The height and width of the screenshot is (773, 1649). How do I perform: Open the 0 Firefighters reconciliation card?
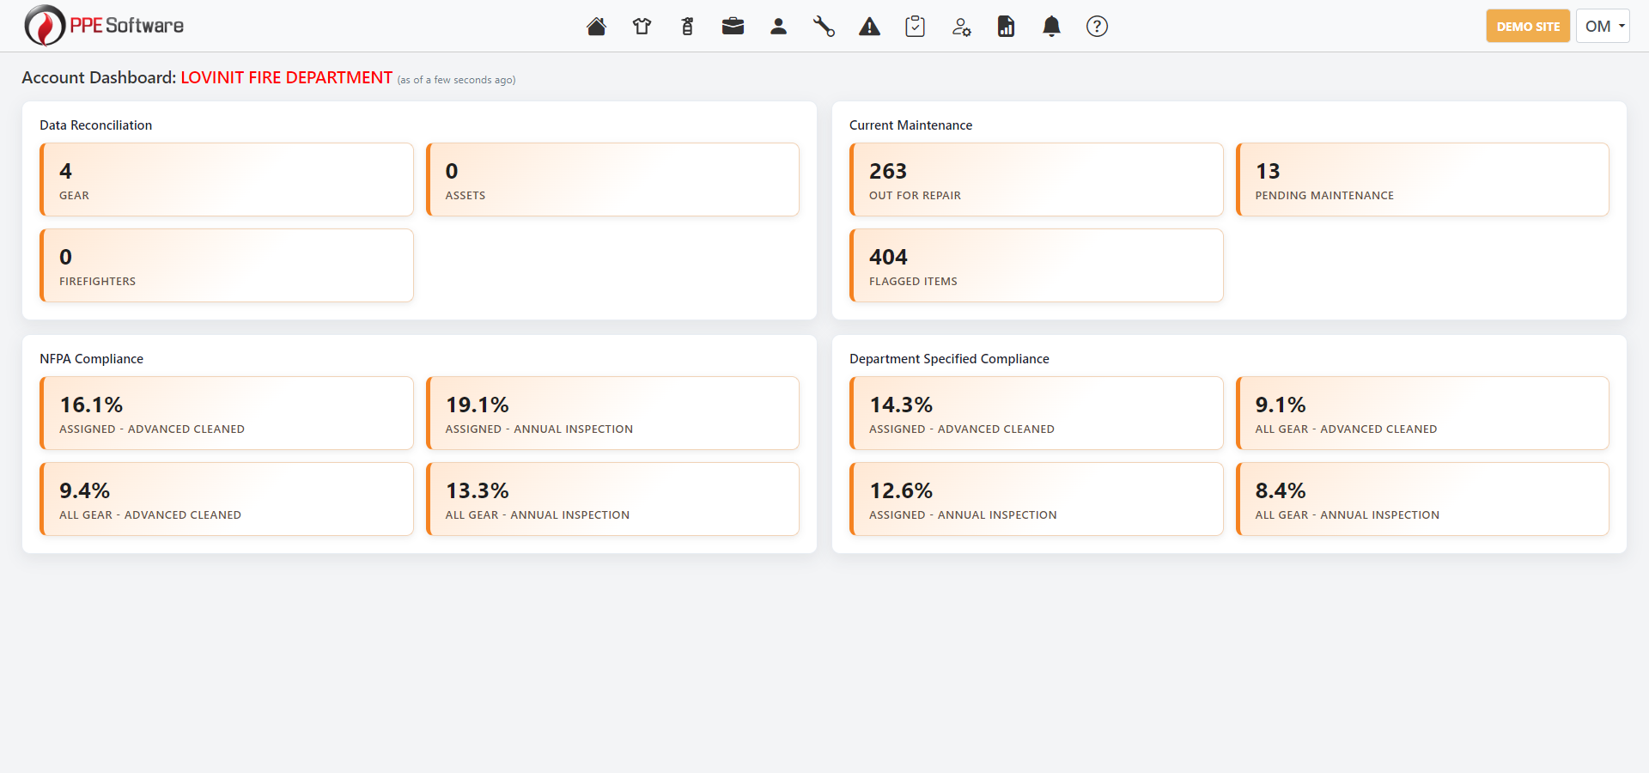pyautogui.click(x=227, y=265)
